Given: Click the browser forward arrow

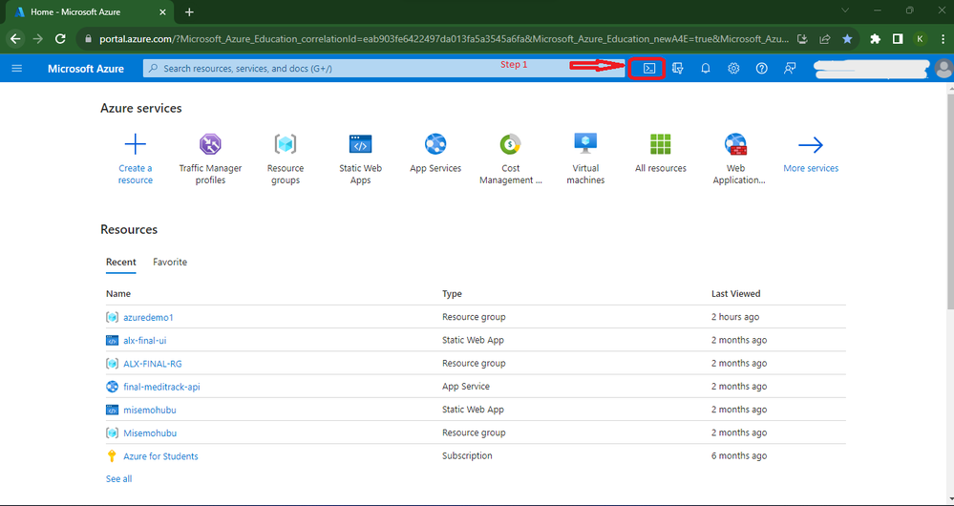Looking at the screenshot, I should tap(38, 38).
